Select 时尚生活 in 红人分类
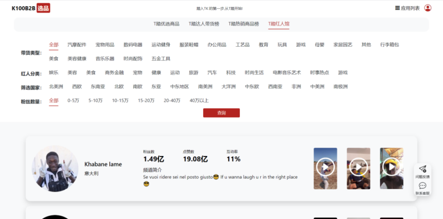Screen dimensions: 443x219 pos(254,72)
